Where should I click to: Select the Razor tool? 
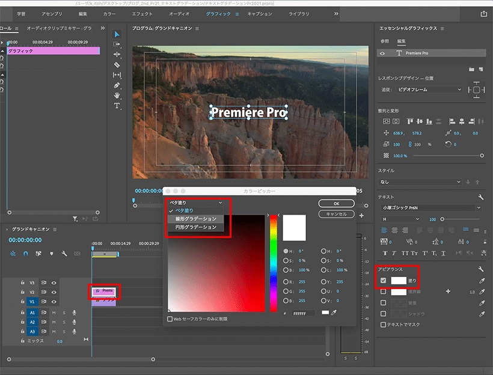(117, 65)
